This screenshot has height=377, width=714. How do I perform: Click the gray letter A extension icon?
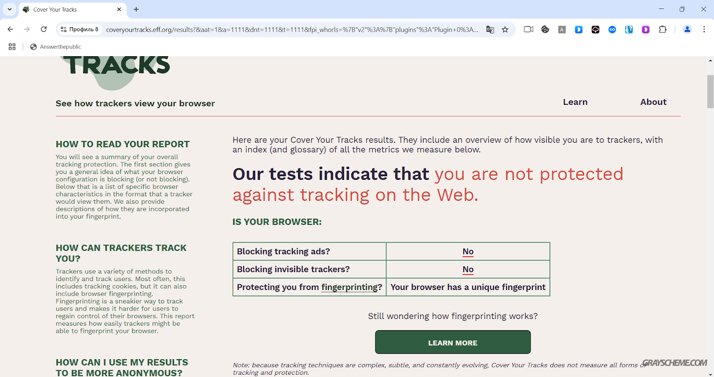[x=562, y=29]
